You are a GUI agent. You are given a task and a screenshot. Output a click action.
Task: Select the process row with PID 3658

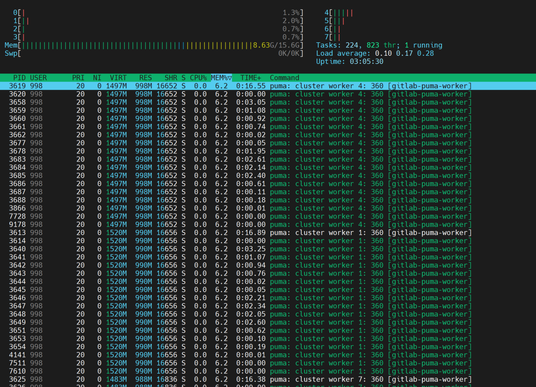tap(17, 102)
